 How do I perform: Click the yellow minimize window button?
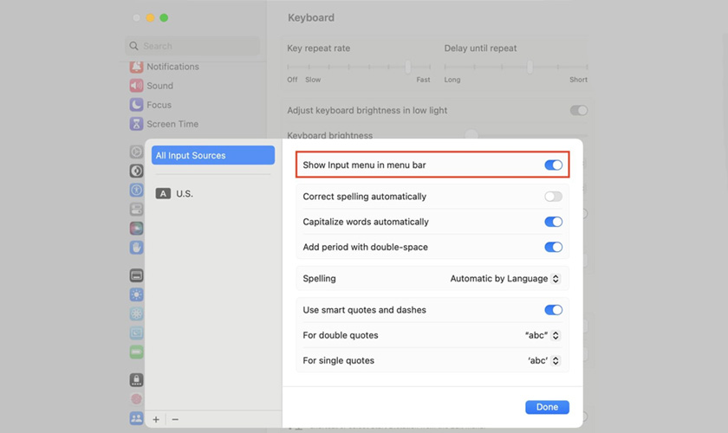coord(150,17)
